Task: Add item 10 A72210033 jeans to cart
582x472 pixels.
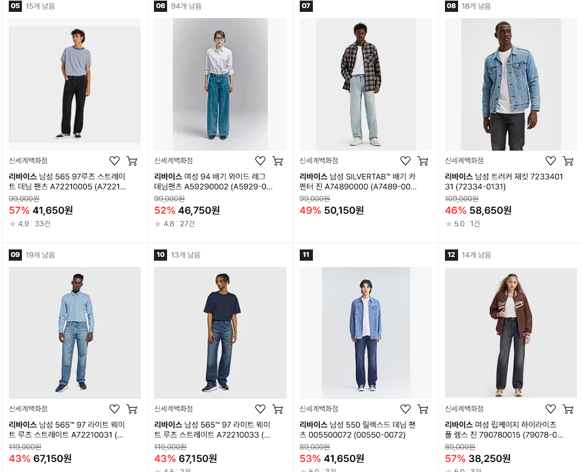Action: pos(278,409)
